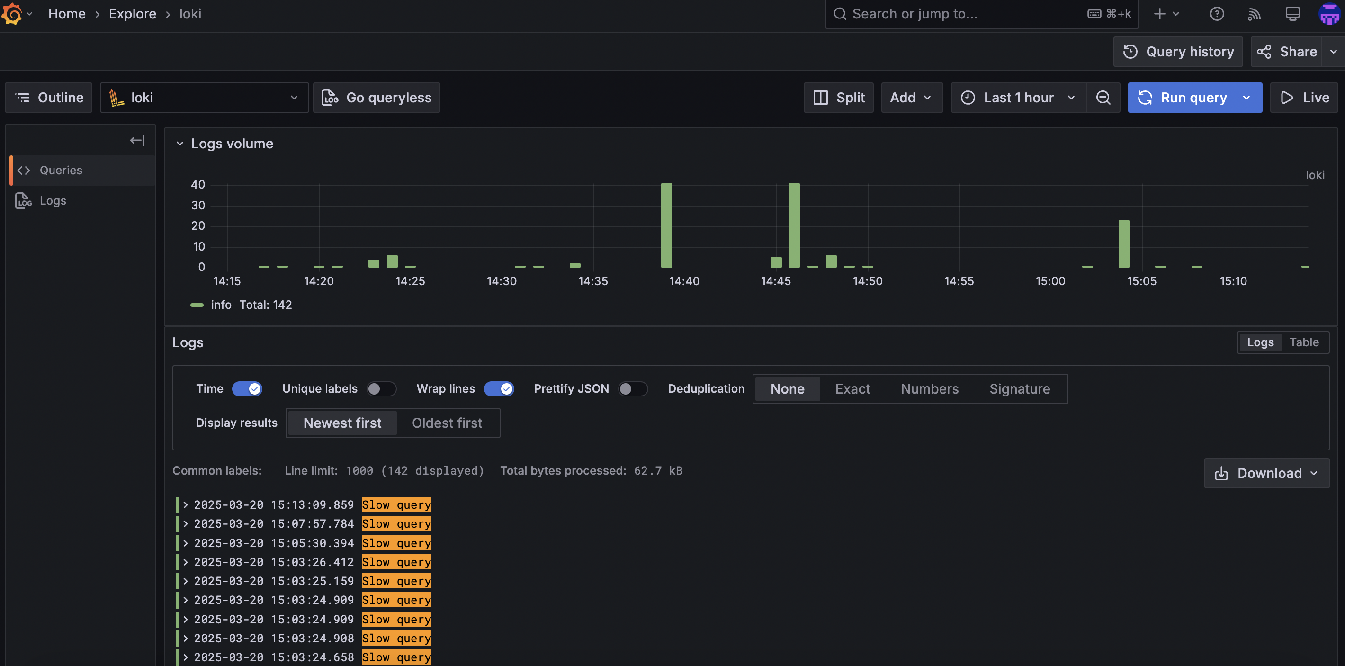Image resolution: width=1345 pixels, height=666 pixels.
Task: Open the Run query interval dropdown arrow
Action: (x=1247, y=98)
